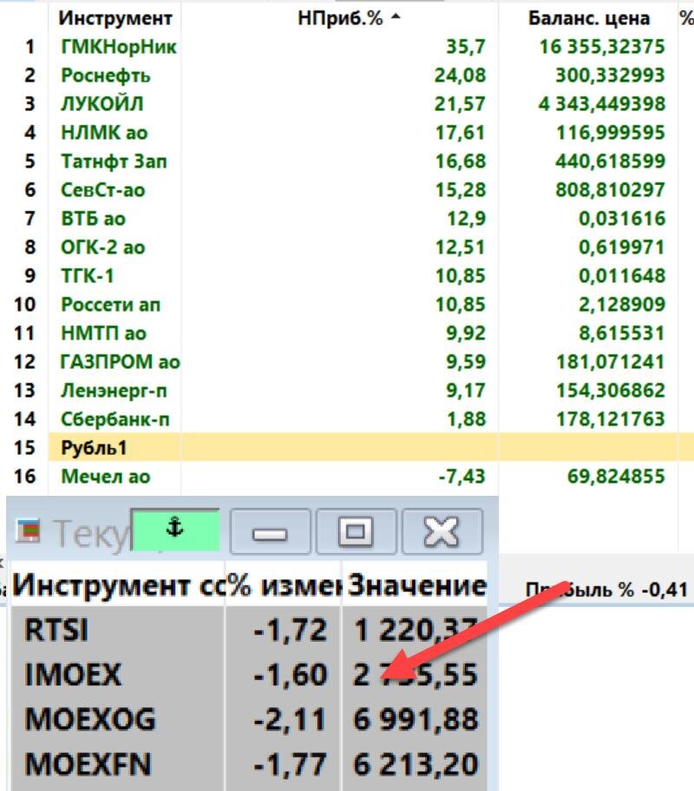Viewport: 694px width, 791px height.
Task: Click balance price 16 355,32375
Action: (602, 47)
